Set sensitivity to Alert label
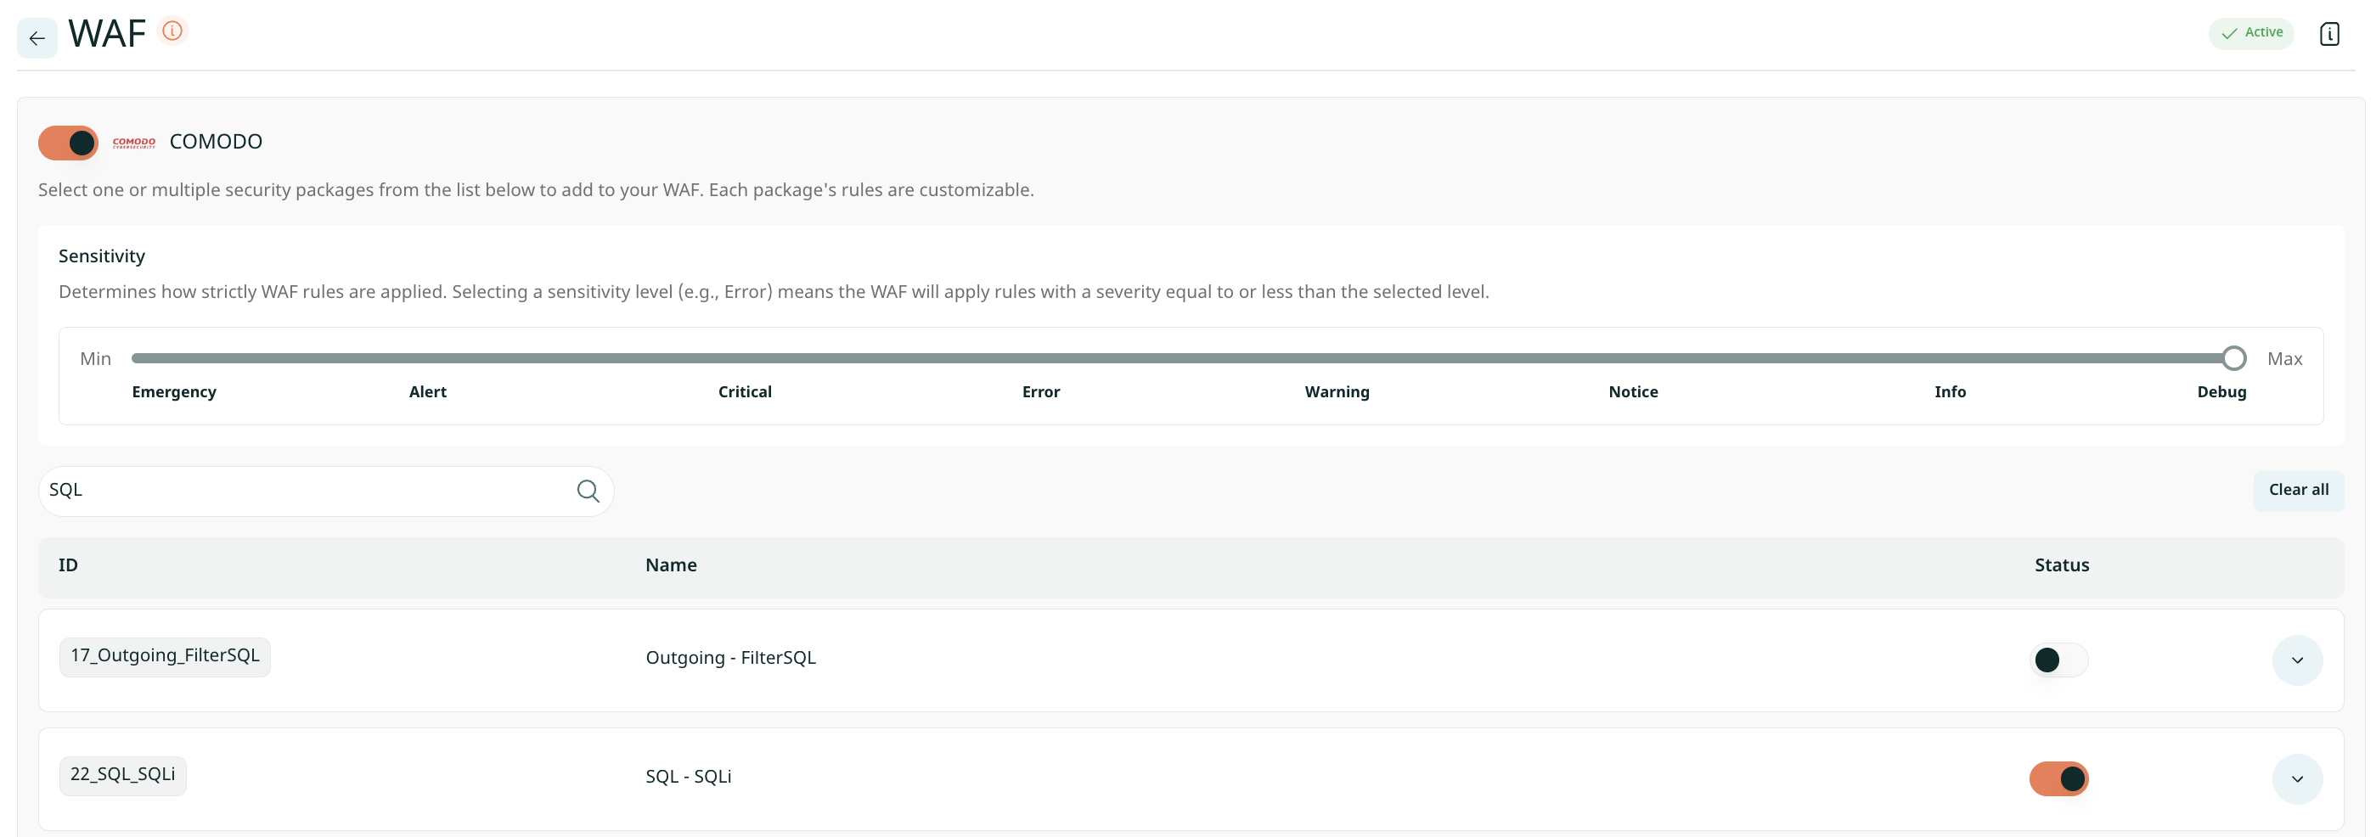 (427, 392)
